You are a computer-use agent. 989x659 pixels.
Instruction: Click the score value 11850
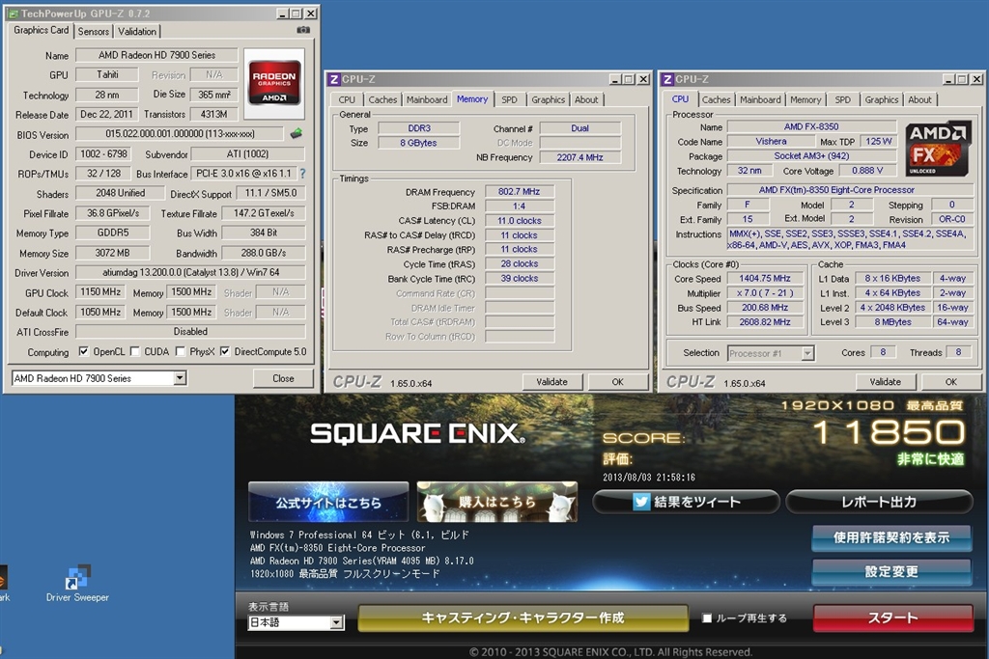[890, 432]
